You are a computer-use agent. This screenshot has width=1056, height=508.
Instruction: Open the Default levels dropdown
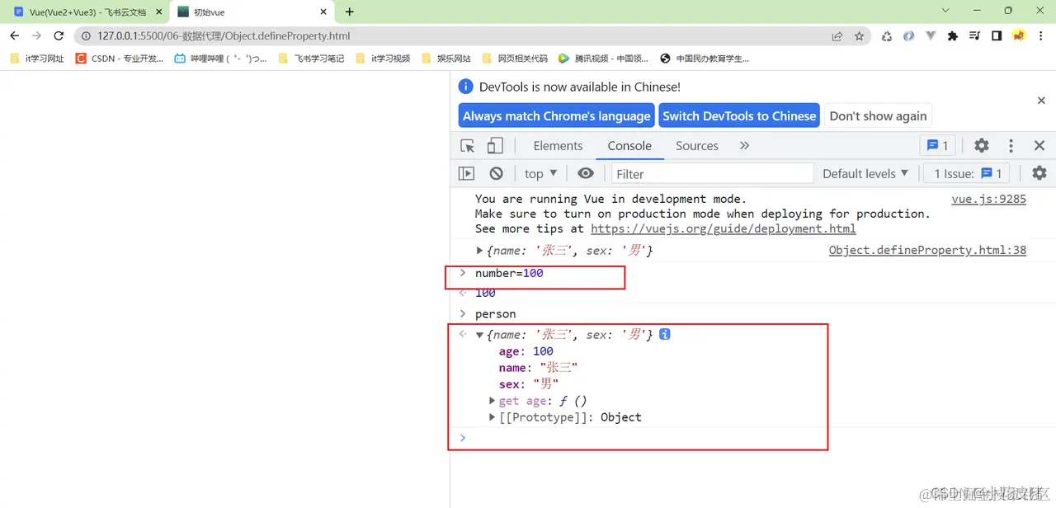(x=865, y=173)
